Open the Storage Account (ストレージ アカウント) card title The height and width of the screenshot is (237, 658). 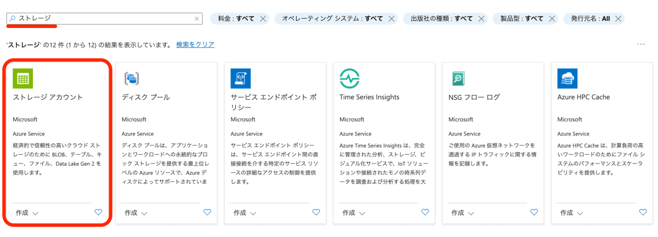[48, 97]
